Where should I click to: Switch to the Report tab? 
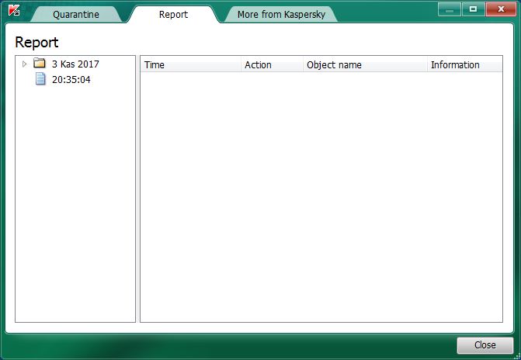[173, 14]
